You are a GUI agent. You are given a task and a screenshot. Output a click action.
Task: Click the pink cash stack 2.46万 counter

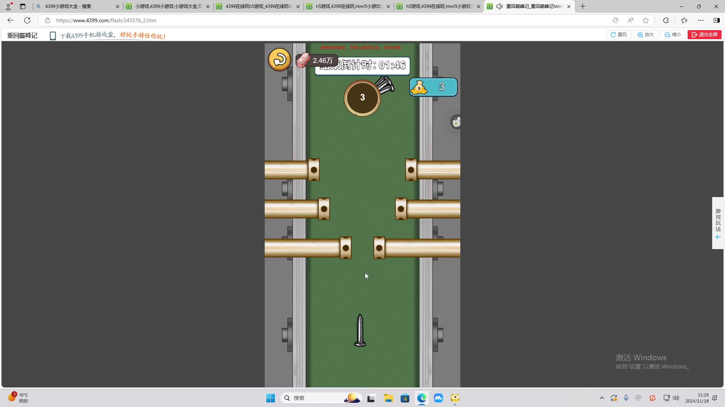pyautogui.click(x=316, y=60)
